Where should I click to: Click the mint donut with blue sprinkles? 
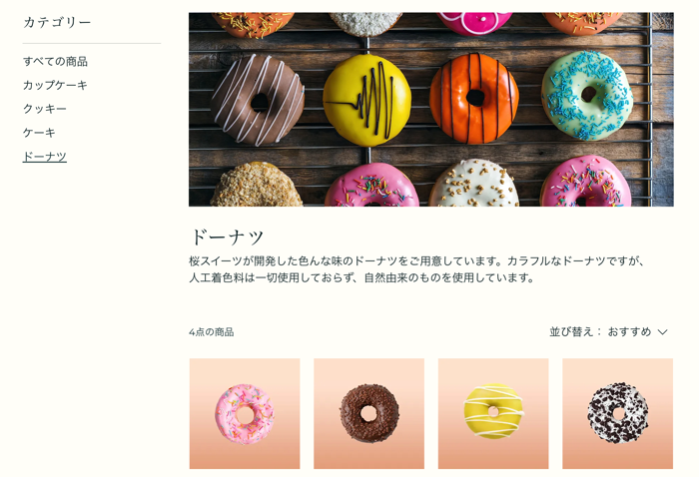pos(587,96)
